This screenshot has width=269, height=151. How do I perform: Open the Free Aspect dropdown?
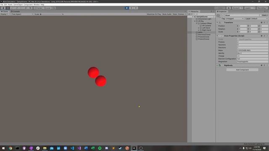[22, 14]
